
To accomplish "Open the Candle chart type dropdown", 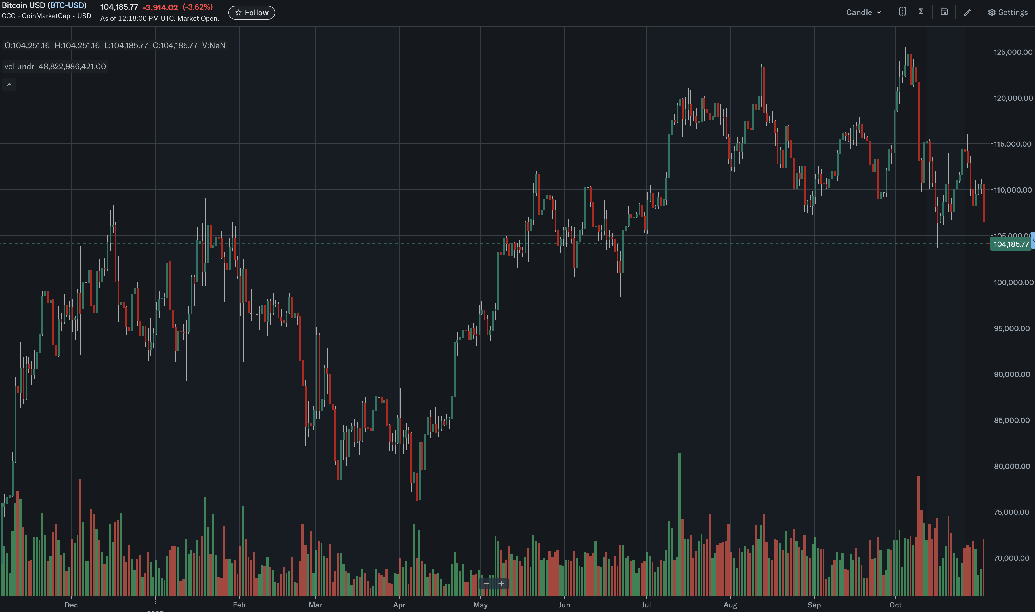I will [x=863, y=12].
